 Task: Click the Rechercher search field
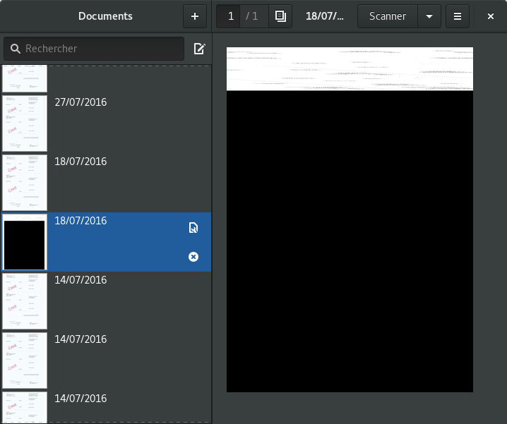(x=94, y=49)
